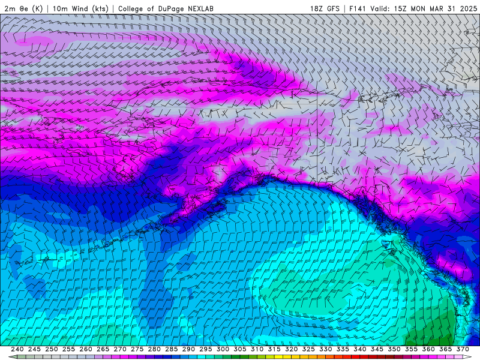480x360 pixels.
Task: Select the 250 legend label
Action: 52,349
